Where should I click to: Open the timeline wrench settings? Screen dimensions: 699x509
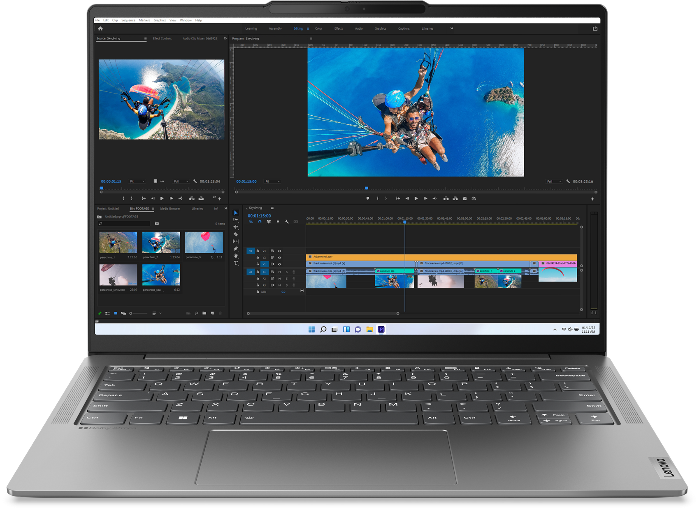(287, 222)
